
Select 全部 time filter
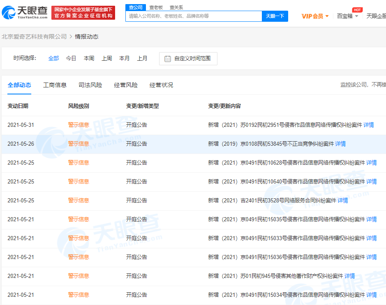pyautogui.click(x=54, y=58)
